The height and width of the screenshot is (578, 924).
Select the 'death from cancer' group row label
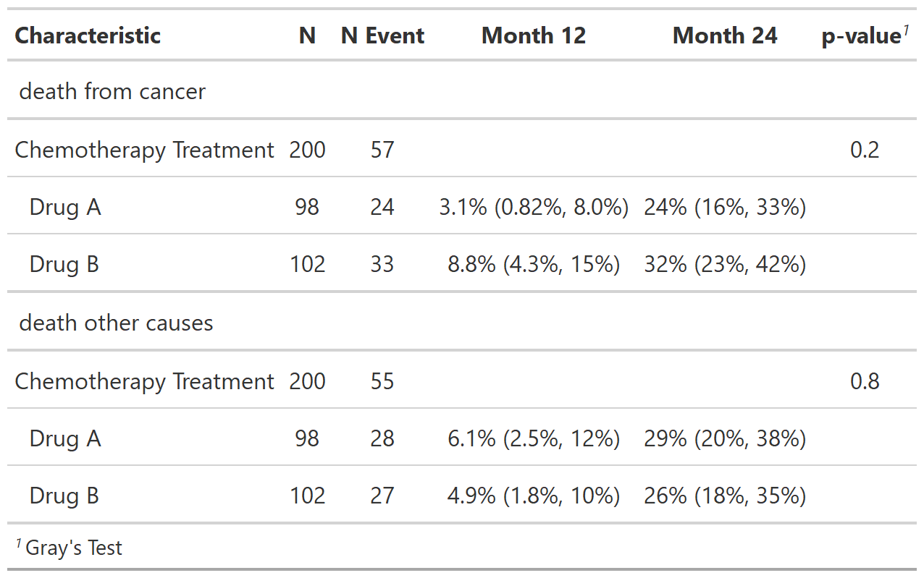(x=112, y=92)
